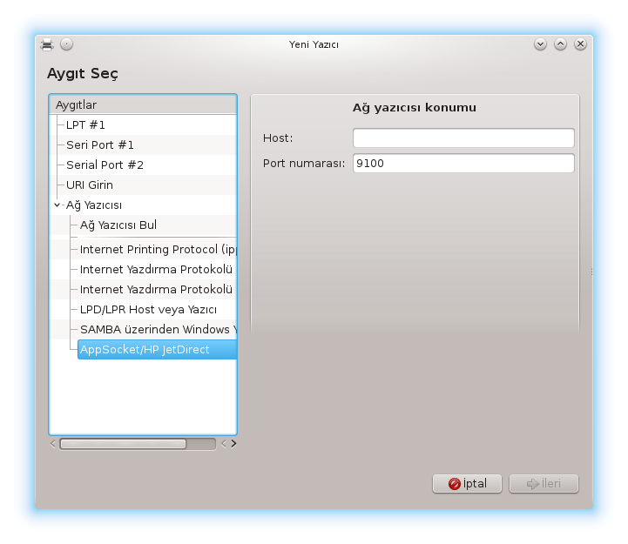
Task: Click the İleri button
Action: pyautogui.click(x=544, y=484)
